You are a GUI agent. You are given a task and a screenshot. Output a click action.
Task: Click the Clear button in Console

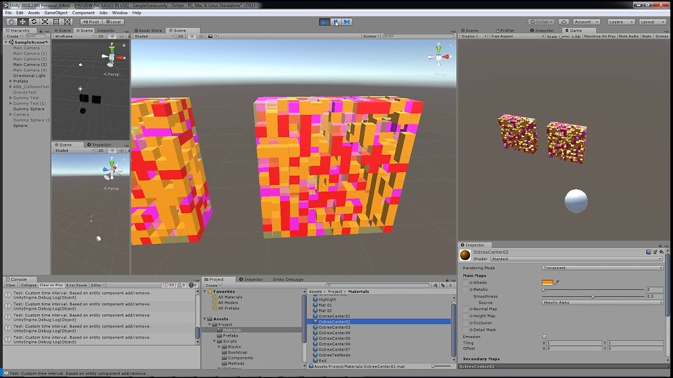pyautogui.click(x=11, y=285)
